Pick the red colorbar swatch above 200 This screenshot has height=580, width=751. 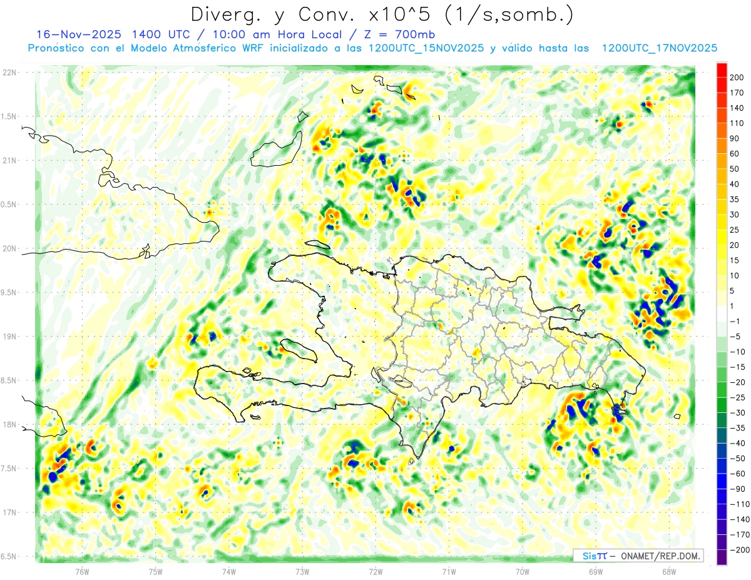722,70
